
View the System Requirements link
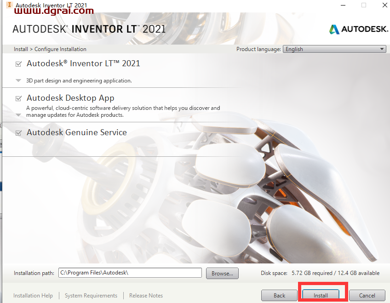pyautogui.click(x=91, y=296)
